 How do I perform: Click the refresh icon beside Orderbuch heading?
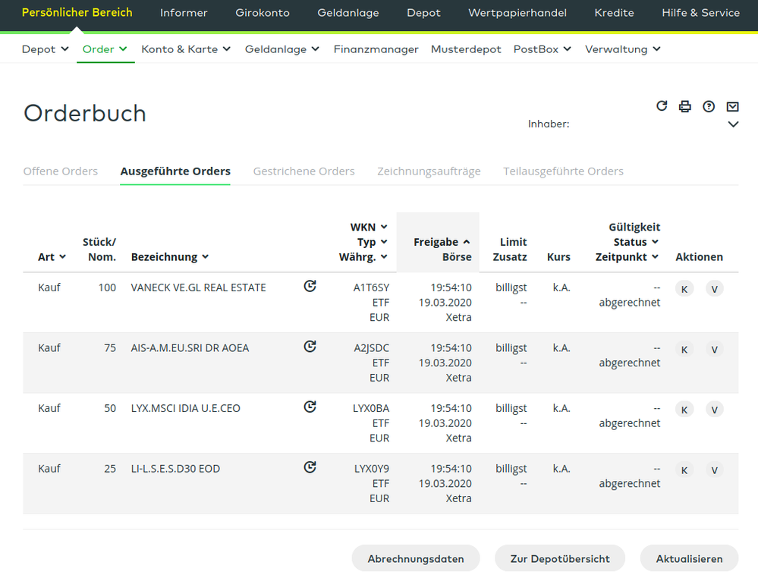(662, 106)
